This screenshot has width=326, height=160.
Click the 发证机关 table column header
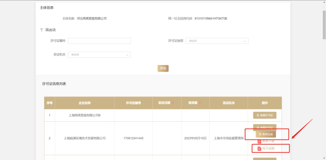[229, 103]
